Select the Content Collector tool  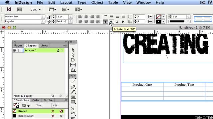pyautogui.click(x=73, y=70)
